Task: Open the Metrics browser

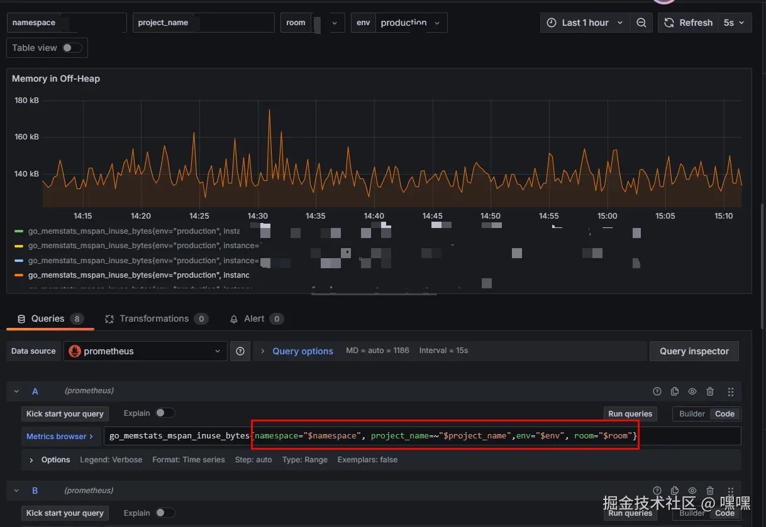Action: (60, 436)
